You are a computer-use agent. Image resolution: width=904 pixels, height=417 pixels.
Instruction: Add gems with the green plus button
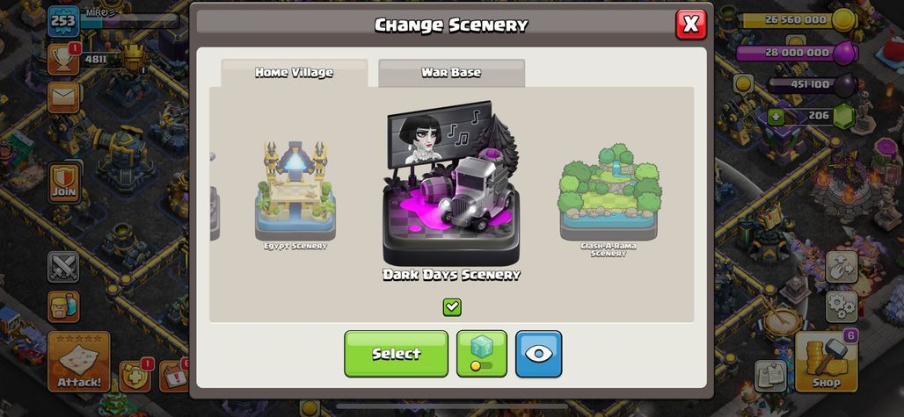776,117
